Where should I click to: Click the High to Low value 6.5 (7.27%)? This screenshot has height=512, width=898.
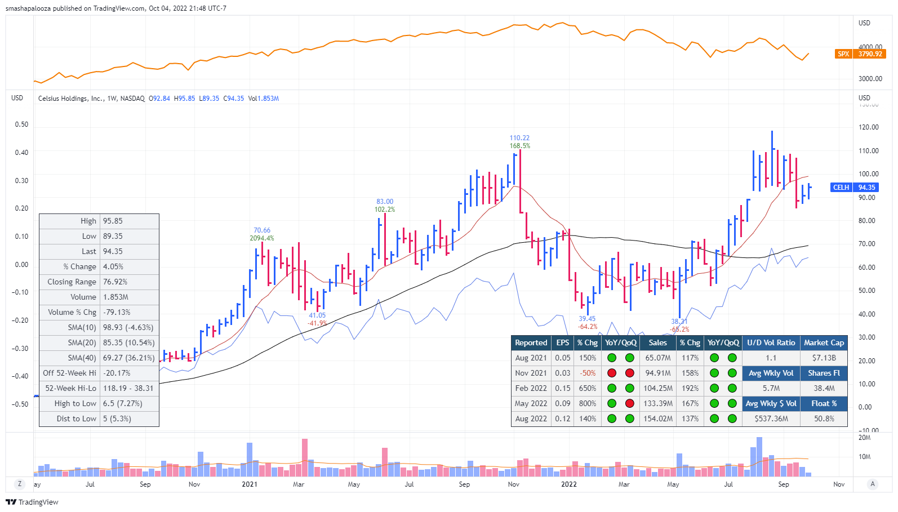(x=123, y=403)
